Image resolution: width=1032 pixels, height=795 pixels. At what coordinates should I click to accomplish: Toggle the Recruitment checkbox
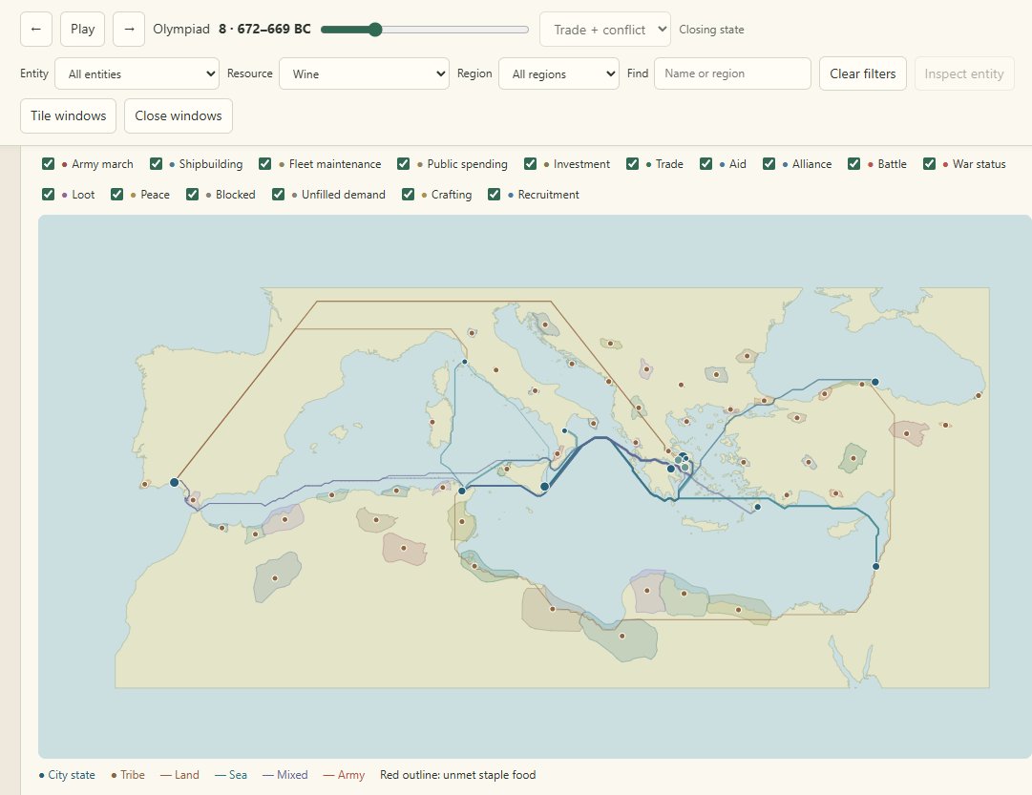coord(495,194)
